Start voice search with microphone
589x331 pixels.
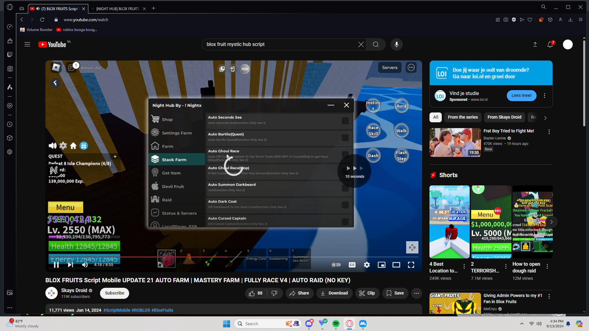pyautogui.click(x=397, y=44)
